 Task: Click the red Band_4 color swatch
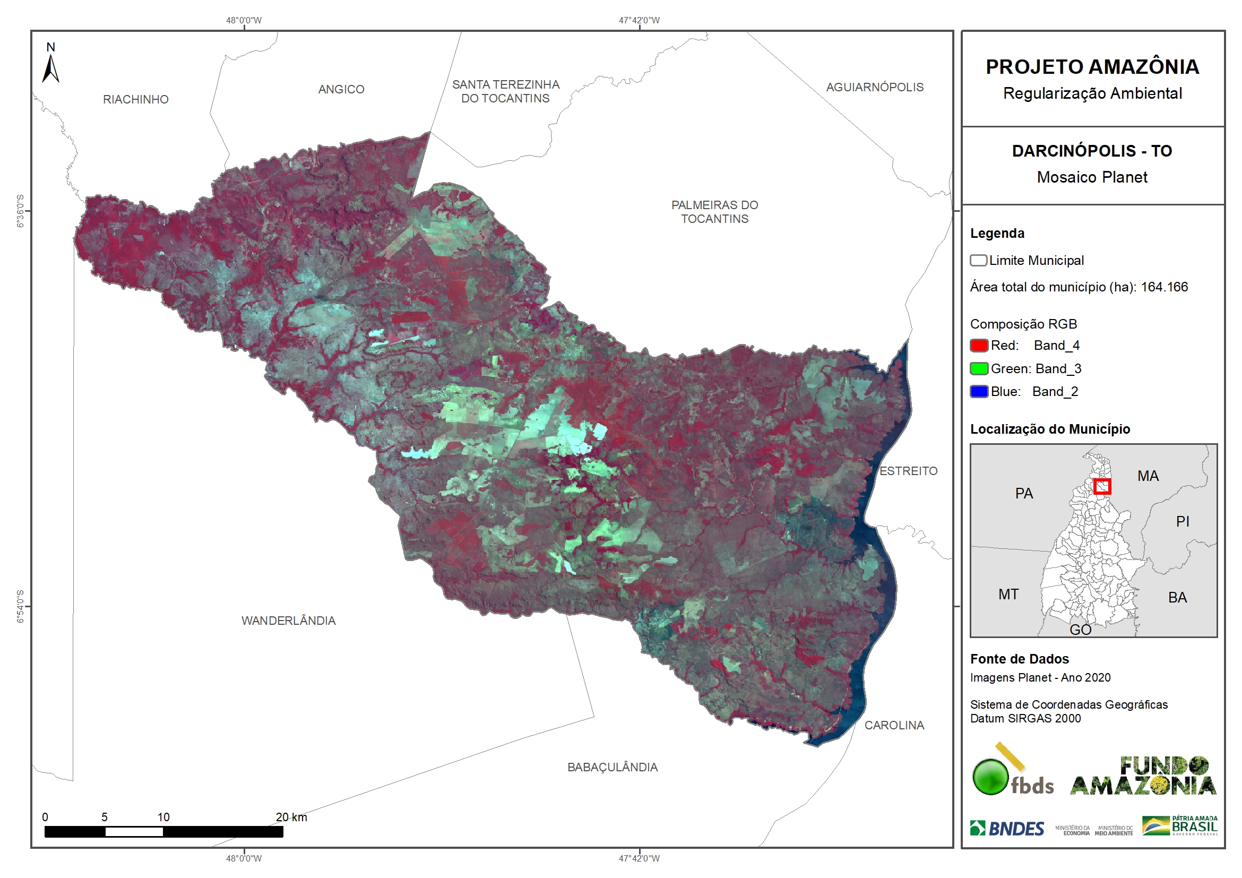(979, 345)
